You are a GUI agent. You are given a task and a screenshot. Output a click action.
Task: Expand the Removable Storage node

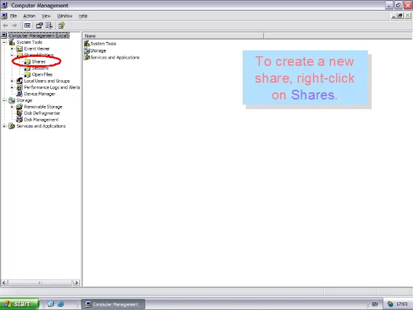[12, 107]
